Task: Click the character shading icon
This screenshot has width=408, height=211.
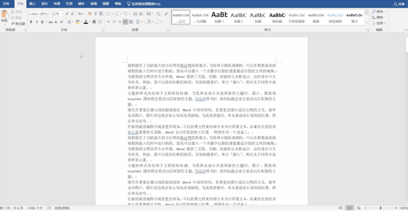Action: [x=94, y=22]
